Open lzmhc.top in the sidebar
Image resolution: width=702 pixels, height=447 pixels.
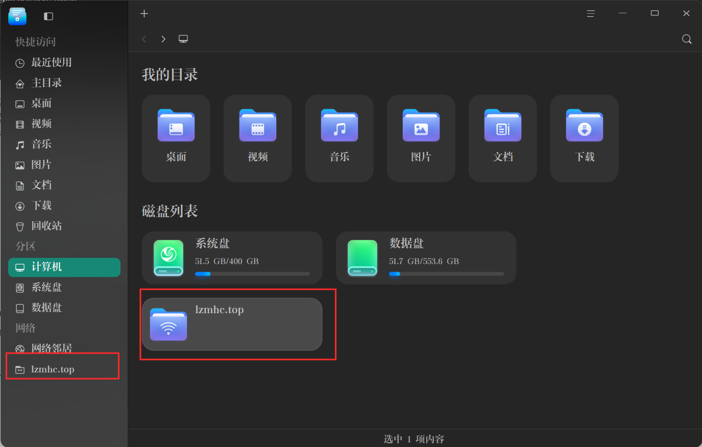64,369
